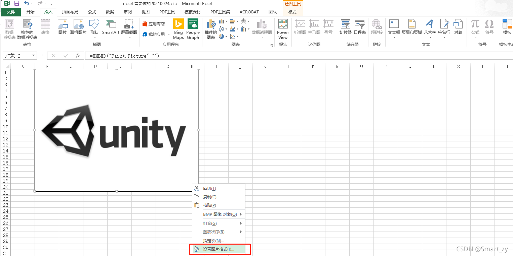
Task: Switch to the Formulas tab
Action: pyautogui.click(x=92, y=12)
